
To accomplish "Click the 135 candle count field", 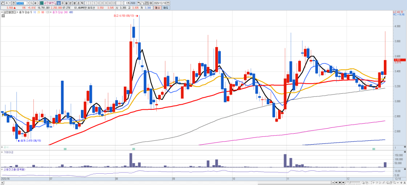I will click(x=127, y=3).
